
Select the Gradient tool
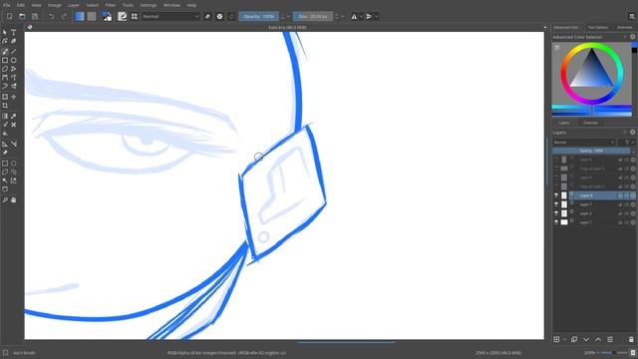pyautogui.click(x=5, y=116)
